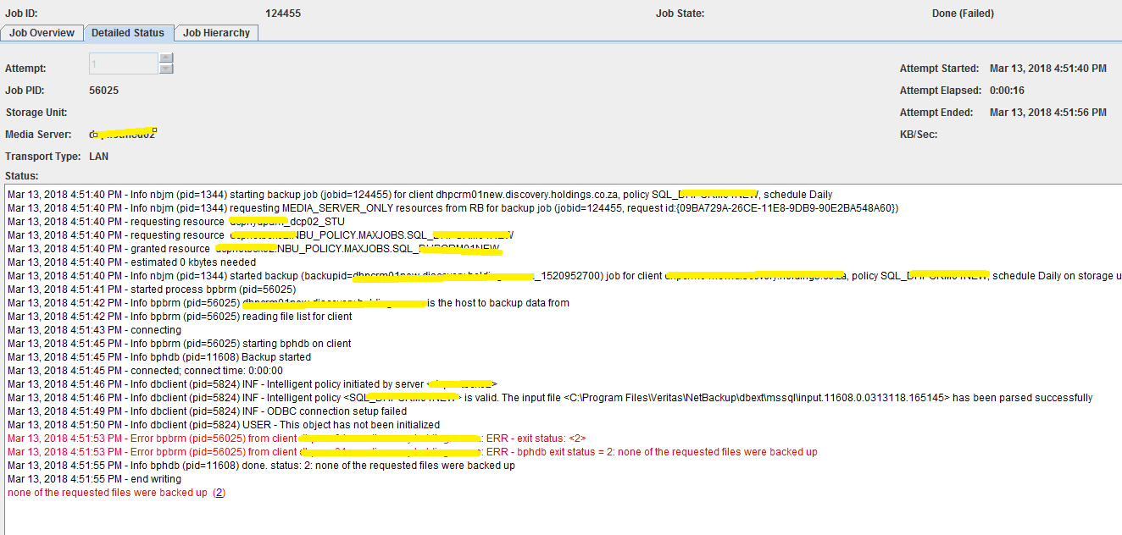Click the Transport Type value LAN
Viewport: 1122px width, 535px height.
coord(98,157)
